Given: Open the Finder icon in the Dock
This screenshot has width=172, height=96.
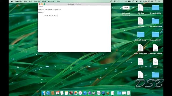Looking at the screenshot, I should click(44, 93).
